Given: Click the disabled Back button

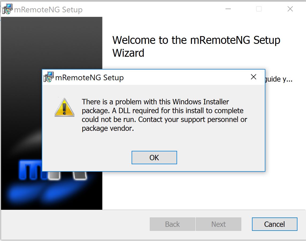Looking at the screenshot, I should point(172,224).
